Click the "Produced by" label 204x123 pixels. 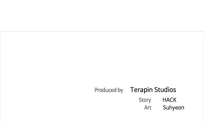pyautogui.click(x=109, y=90)
